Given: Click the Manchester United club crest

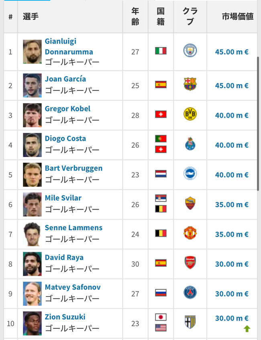Looking at the screenshot, I should point(190,233).
